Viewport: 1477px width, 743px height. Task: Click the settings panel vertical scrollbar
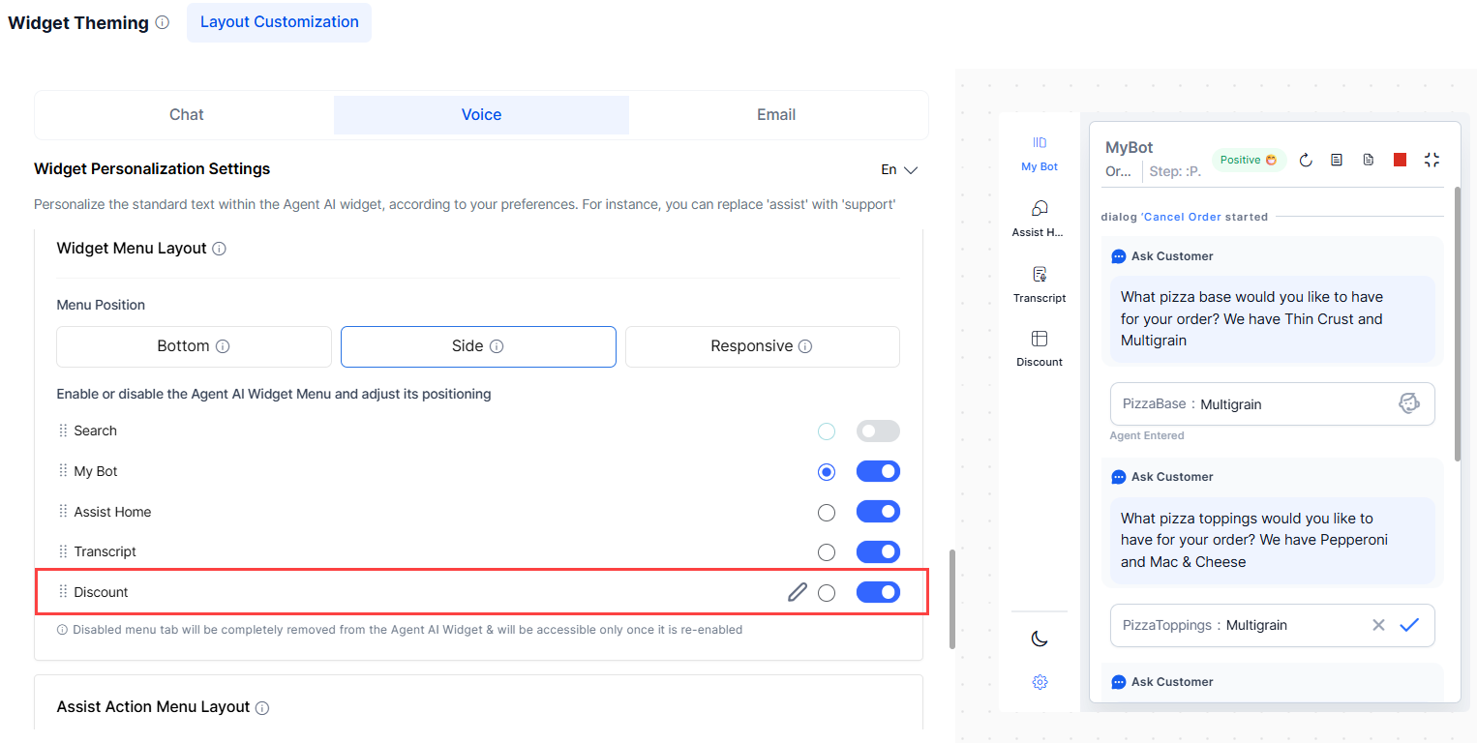pyautogui.click(x=952, y=600)
